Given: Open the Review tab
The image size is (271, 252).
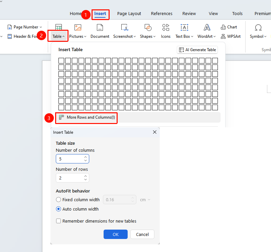Looking at the screenshot, I should click(189, 14).
